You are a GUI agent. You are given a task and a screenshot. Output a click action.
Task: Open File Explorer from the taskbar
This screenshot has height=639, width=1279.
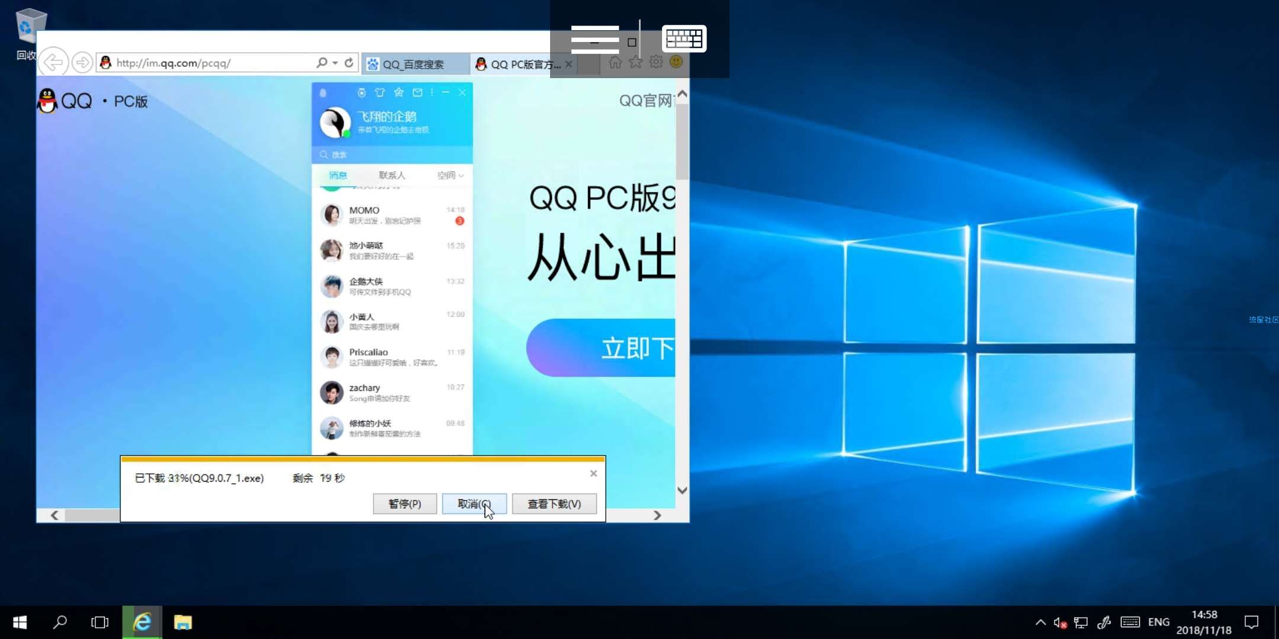pyautogui.click(x=182, y=622)
